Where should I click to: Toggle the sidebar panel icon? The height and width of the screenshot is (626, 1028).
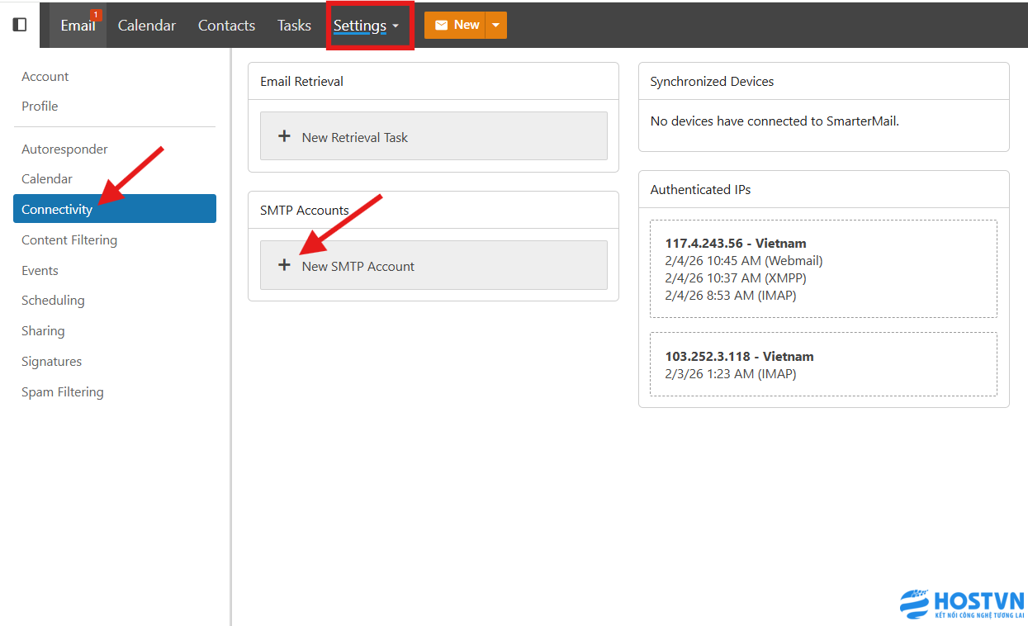pyautogui.click(x=20, y=25)
